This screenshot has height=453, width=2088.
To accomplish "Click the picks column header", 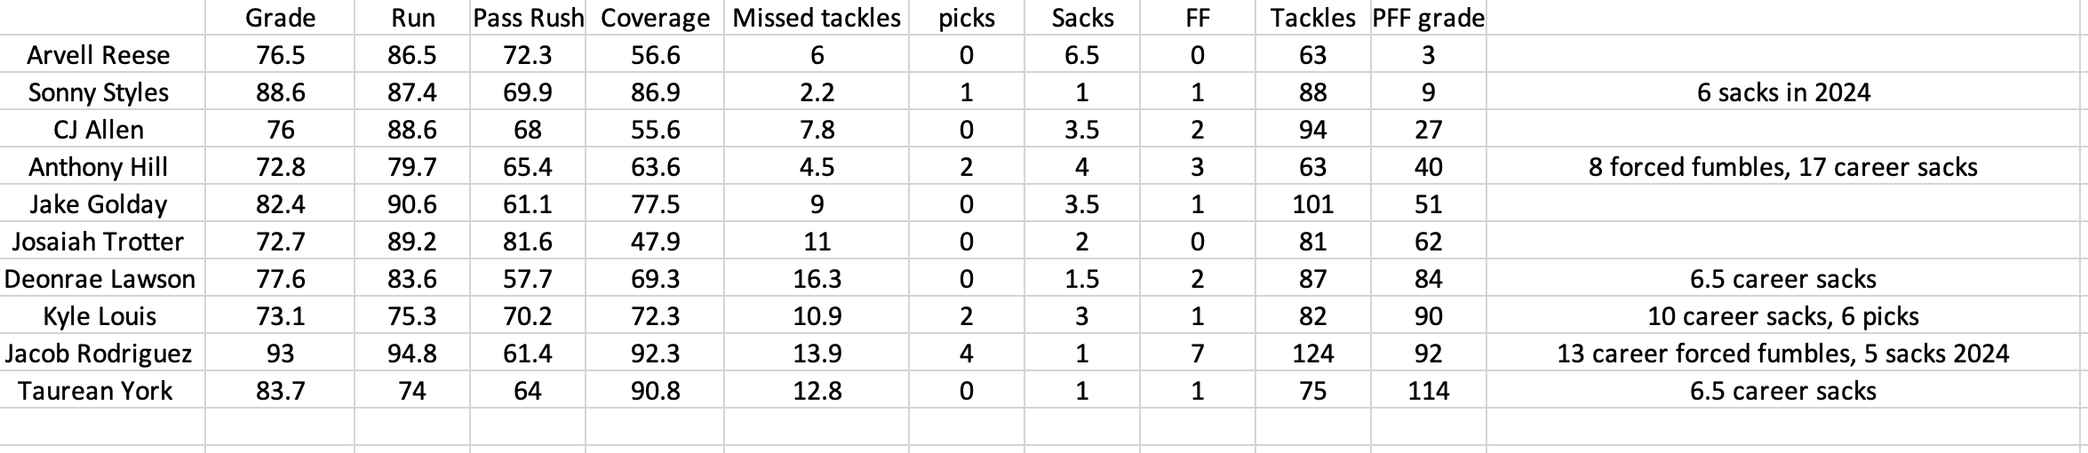I will [x=966, y=18].
